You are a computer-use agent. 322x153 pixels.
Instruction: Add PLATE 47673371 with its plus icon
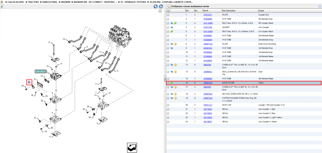point(168,15)
